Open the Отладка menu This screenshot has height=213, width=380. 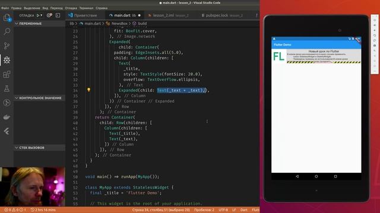[71, 8]
